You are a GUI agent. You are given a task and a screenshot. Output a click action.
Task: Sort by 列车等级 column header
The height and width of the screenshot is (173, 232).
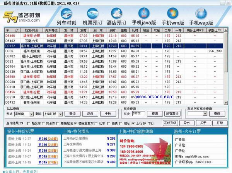click(x=51, y=30)
